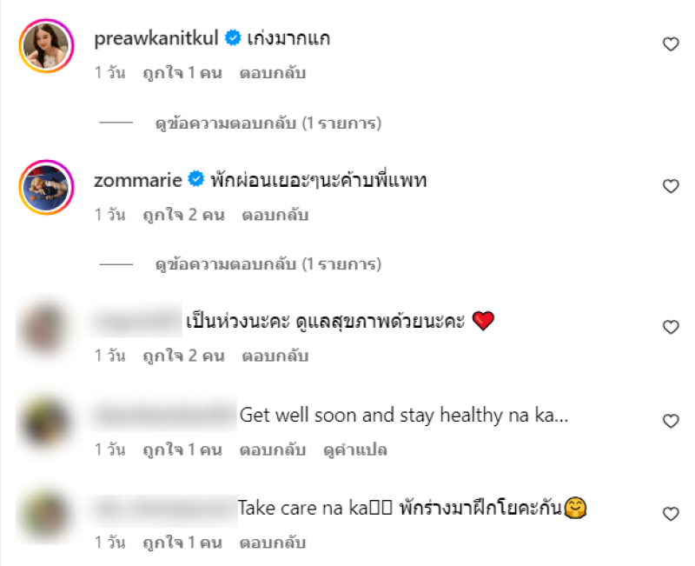
Task: Like the 'Get well soon' comment
Action: click(x=671, y=421)
